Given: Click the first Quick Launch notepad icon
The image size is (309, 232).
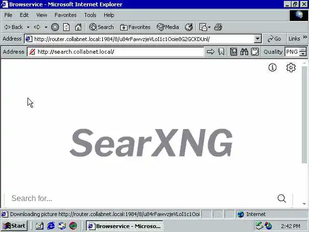Looking at the screenshot, I should (x=40, y=226).
